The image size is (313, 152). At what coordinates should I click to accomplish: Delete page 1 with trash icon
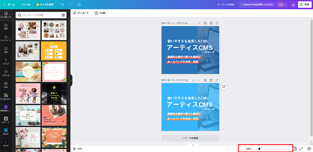point(211,23)
